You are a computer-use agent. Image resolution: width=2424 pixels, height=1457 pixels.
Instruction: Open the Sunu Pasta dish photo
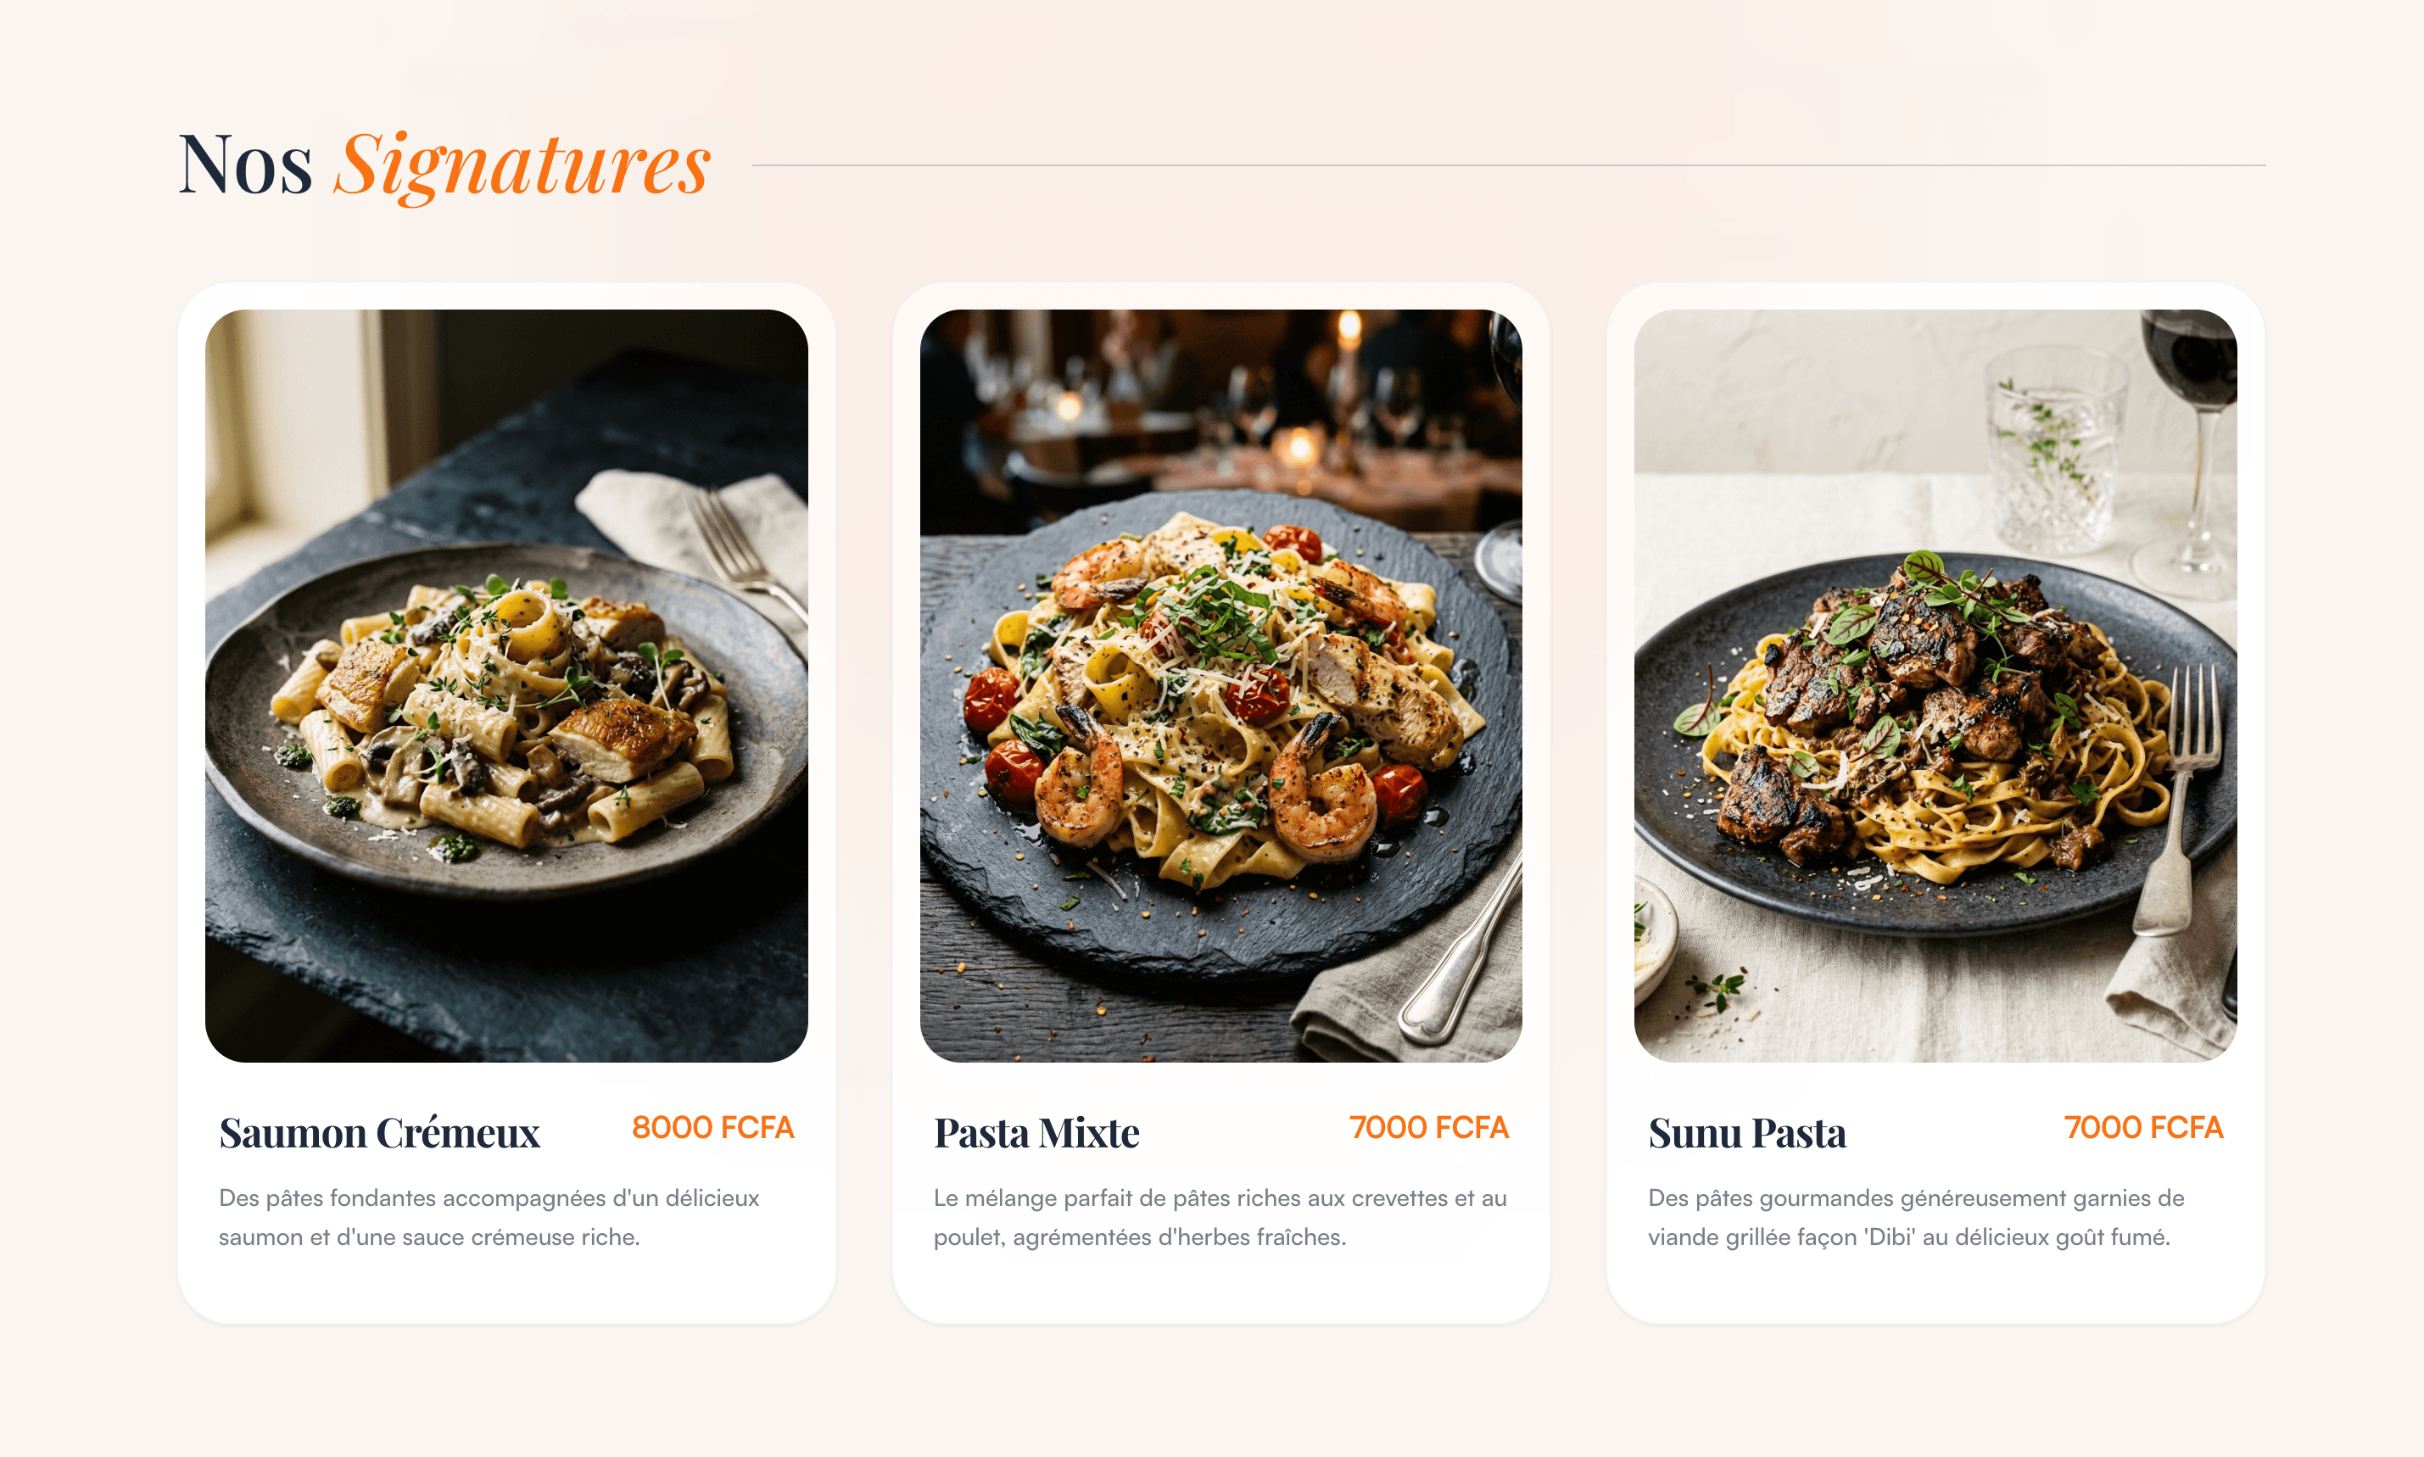pos(1935,685)
